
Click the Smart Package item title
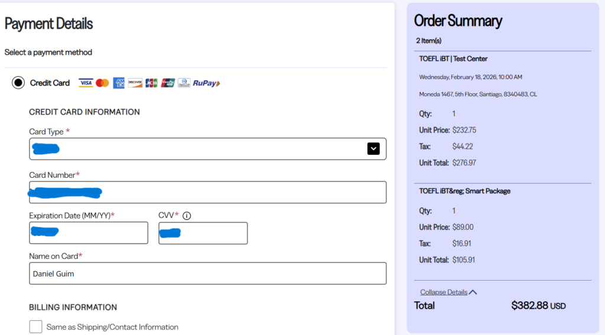[x=464, y=191]
